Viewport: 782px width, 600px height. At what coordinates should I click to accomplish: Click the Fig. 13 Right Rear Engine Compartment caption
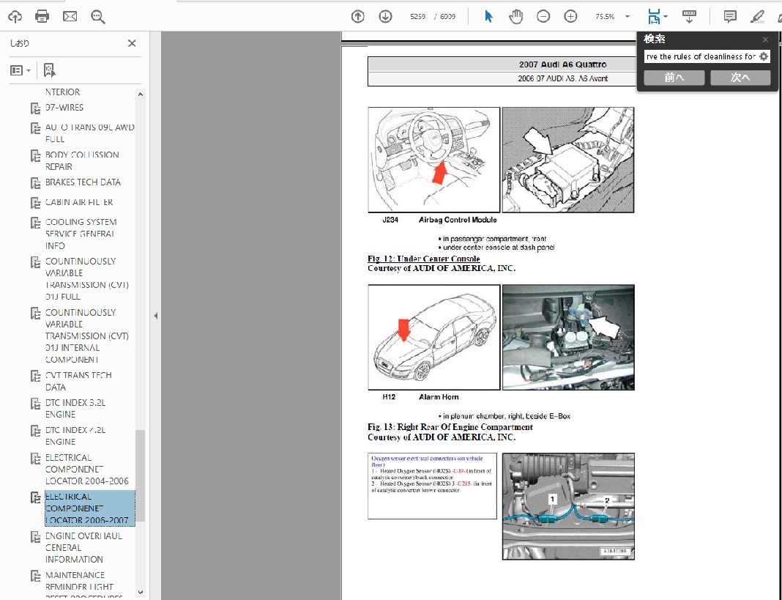coord(450,427)
